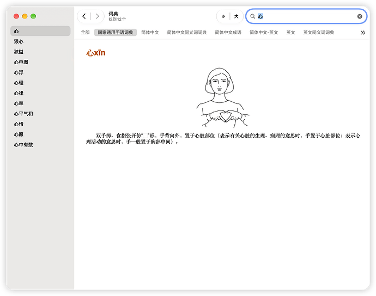Open the 狠心 entry in the sidebar

pyautogui.click(x=40, y=41)
